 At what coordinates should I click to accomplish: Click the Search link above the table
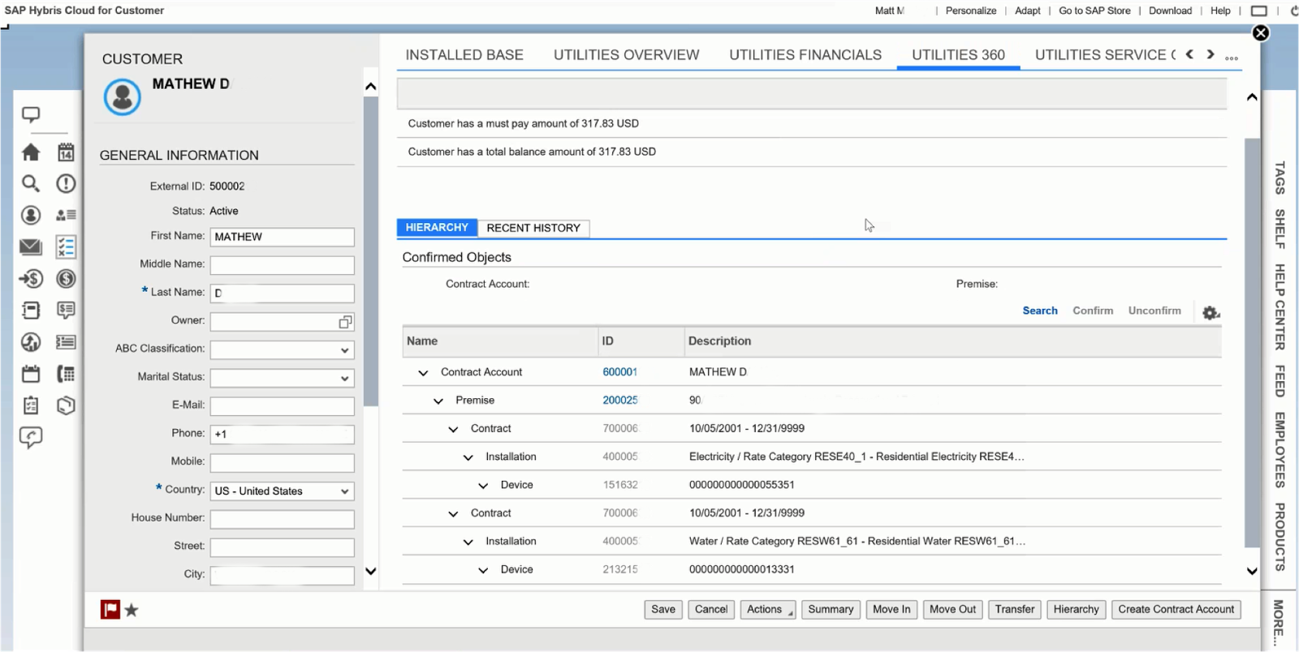point(1040,311)
